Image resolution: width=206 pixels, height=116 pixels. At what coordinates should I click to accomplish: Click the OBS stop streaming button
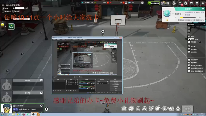coord(116,81)
